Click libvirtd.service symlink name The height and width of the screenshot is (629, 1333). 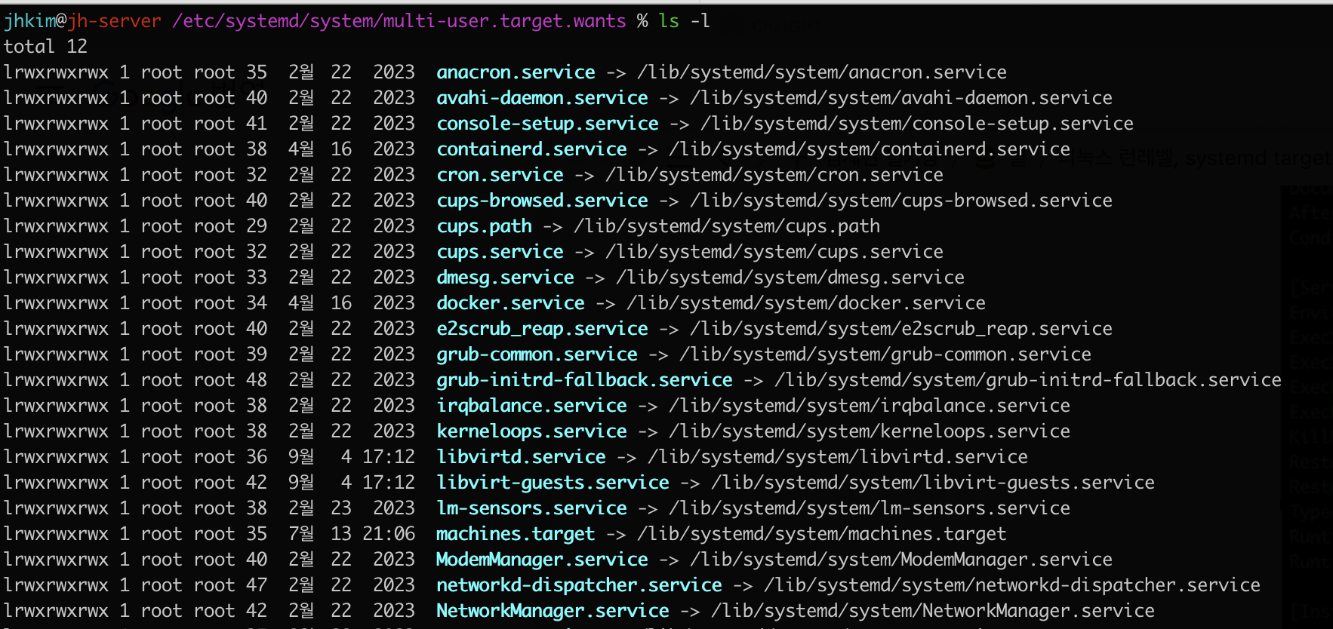point(521,457)
